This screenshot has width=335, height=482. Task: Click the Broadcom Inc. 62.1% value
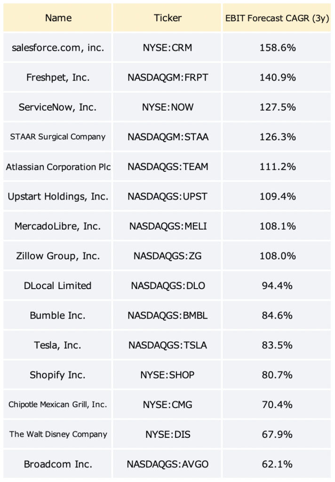(277, 464)
